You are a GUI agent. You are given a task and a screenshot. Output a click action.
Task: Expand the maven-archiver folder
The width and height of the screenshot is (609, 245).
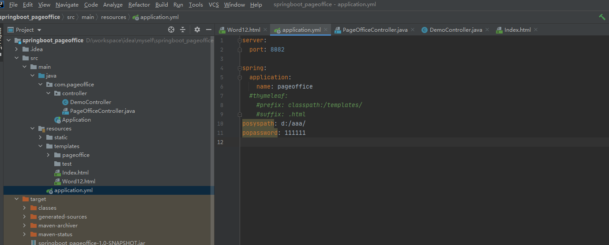pos(25,226)
